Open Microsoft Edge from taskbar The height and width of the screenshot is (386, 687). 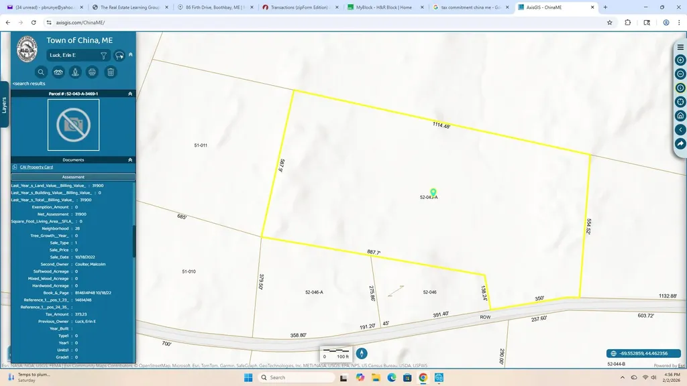(391, 377)
